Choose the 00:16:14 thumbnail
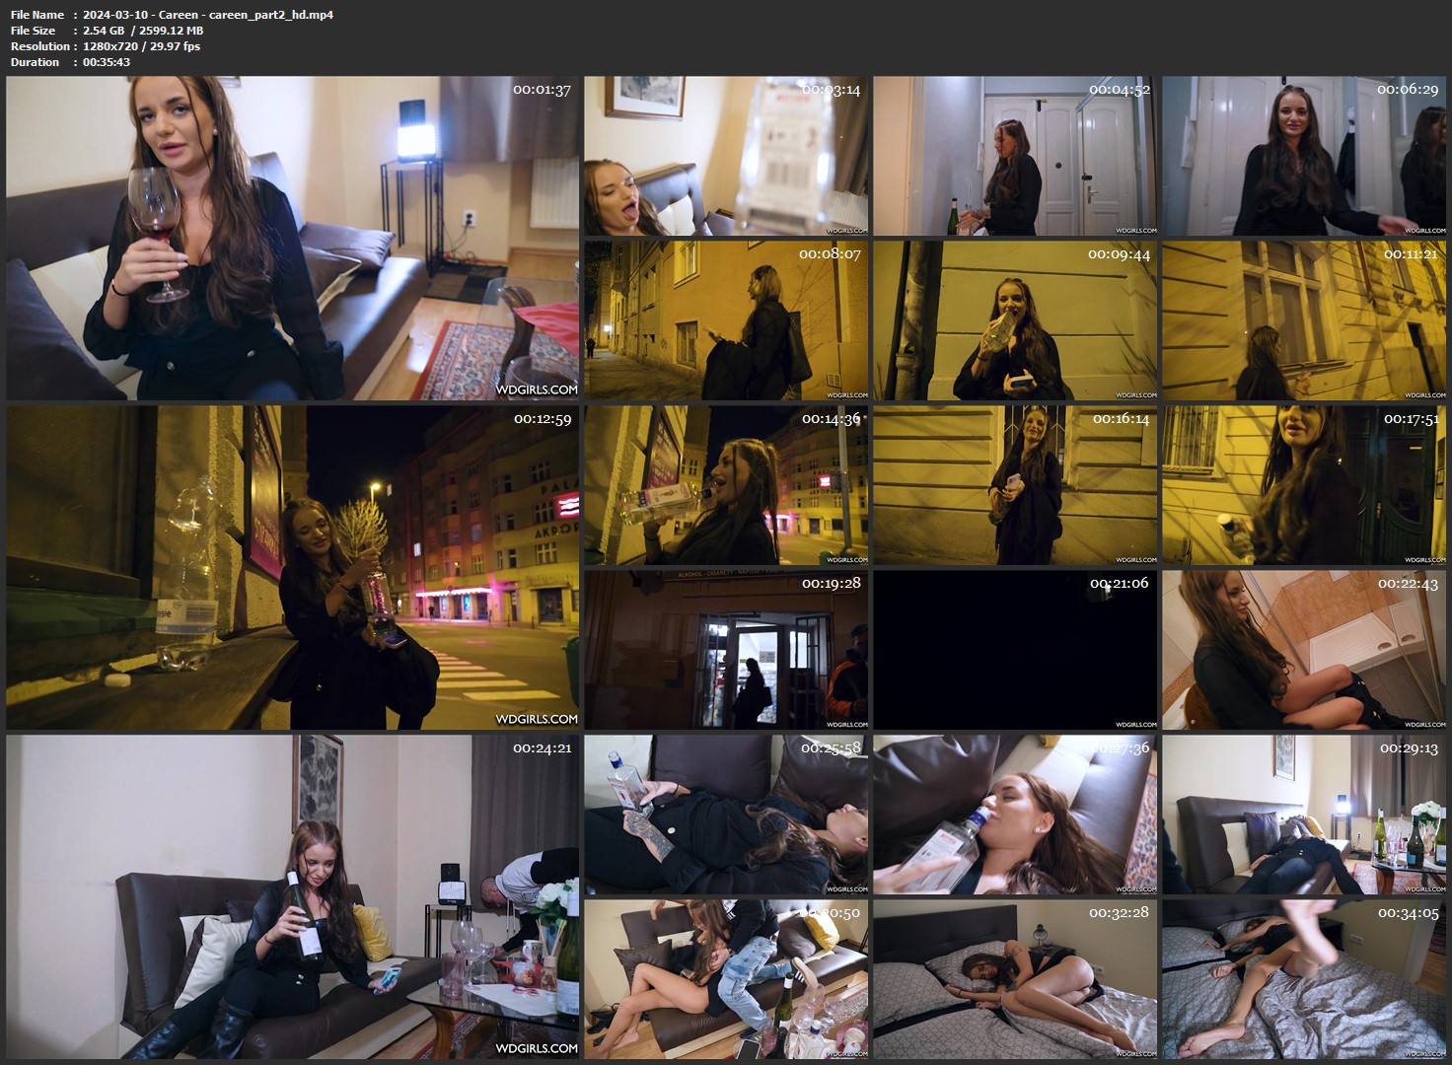This screenshot has height=1065, width=1452. 1015,485
